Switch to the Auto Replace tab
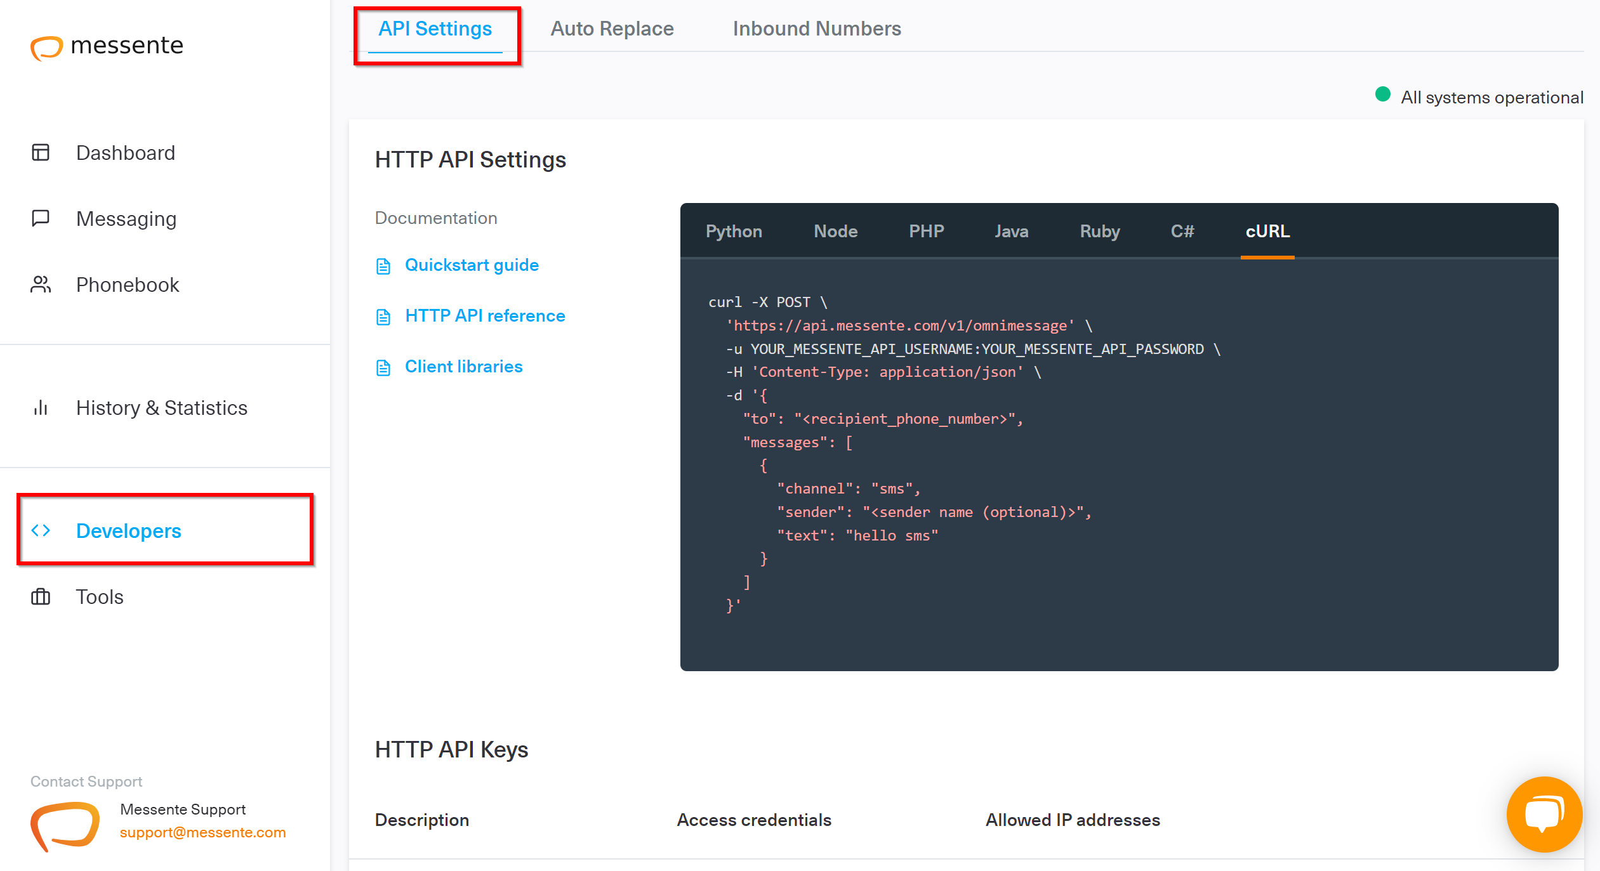The height and width of the screenshot is (871, 1600). click(612, 29)
